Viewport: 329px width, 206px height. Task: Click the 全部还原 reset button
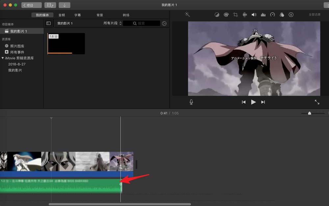point(314,15)
